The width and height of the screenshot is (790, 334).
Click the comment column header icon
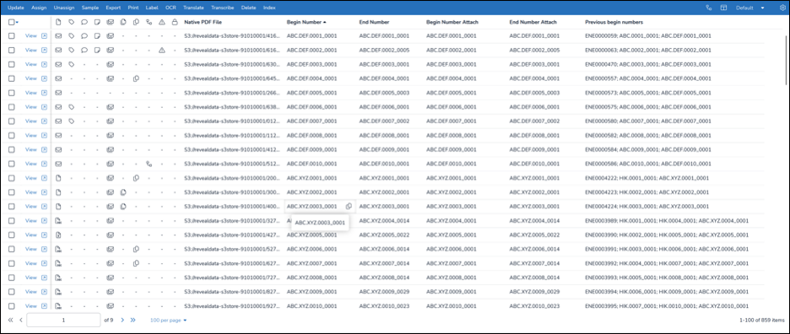84,22
